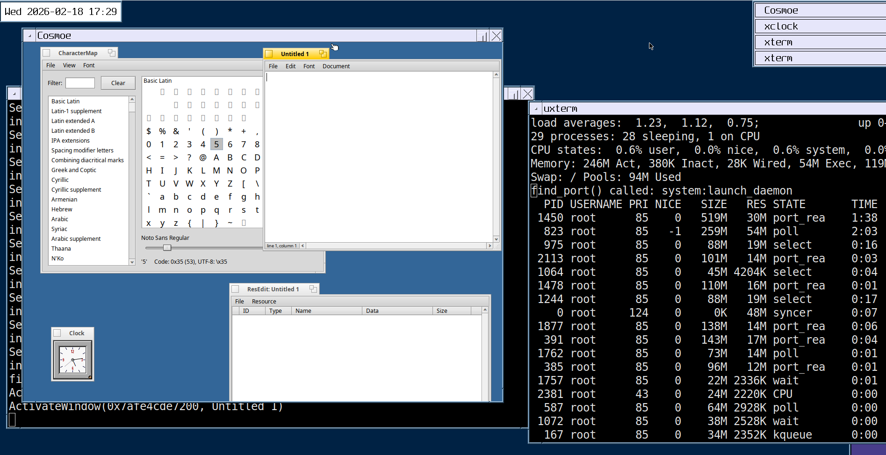The width and height of the screenshot is (886, 455).
Task: Open the Resource menu in ResEdit
Action: [264, 302]
